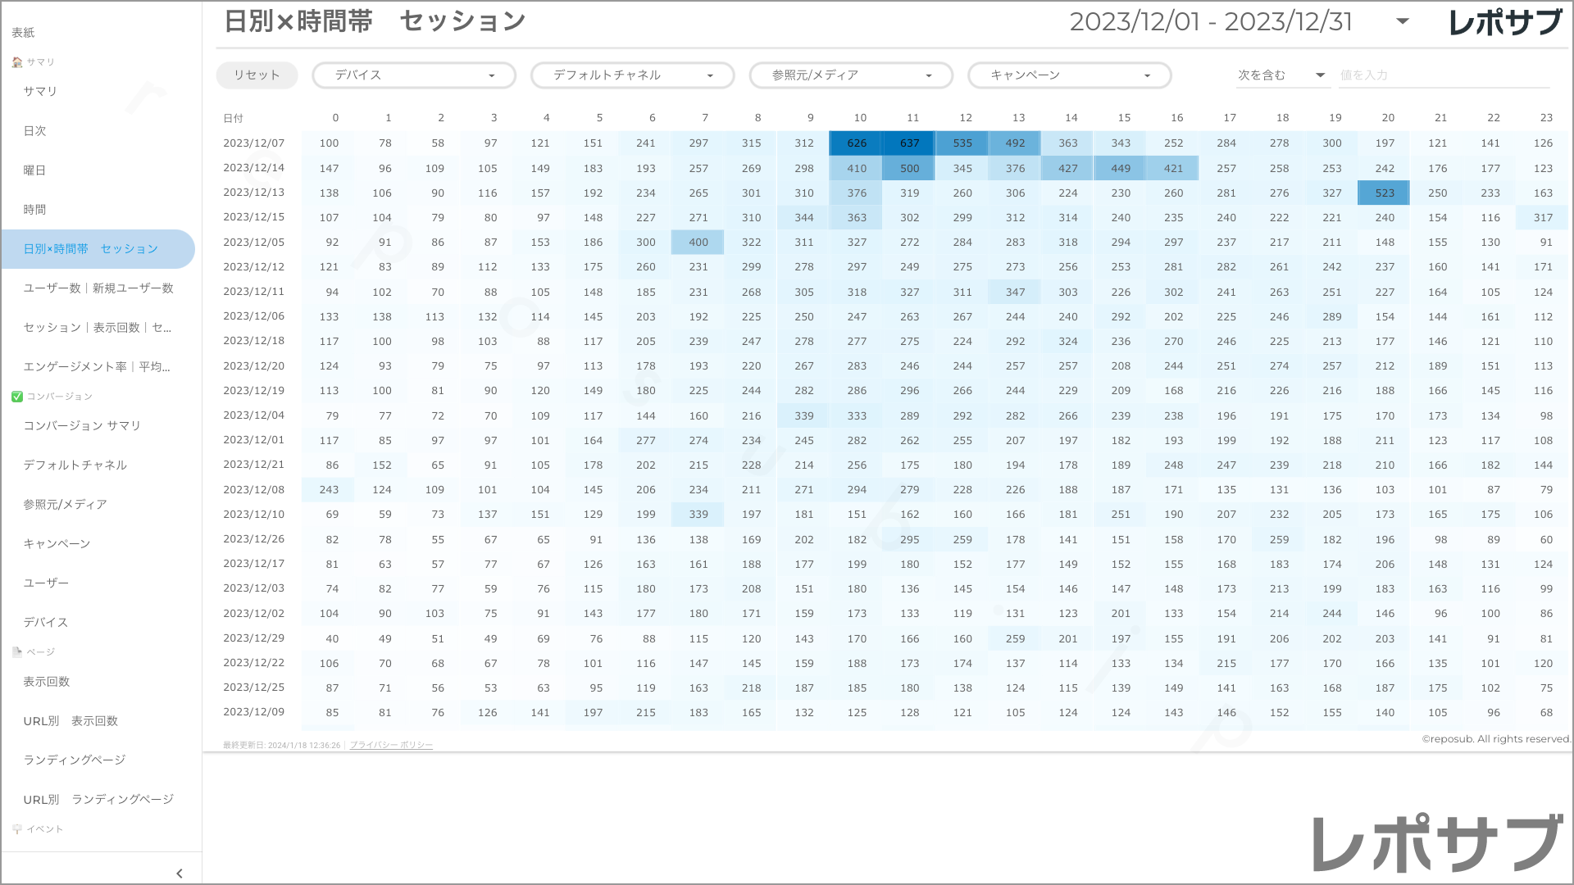Open コンバージョン サマリ in the sidebar
The height and width of the screenshot is (885, 1574).
point(82,426)
